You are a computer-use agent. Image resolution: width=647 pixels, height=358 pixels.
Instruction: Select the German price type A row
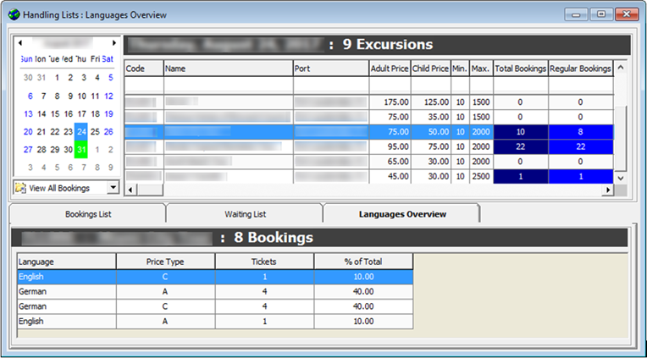tap(215, 291)
